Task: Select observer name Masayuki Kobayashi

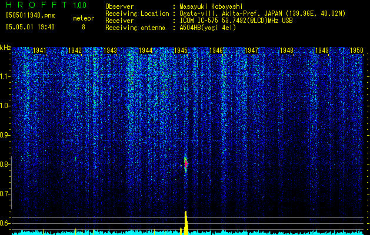Action: tap(211, 6)
